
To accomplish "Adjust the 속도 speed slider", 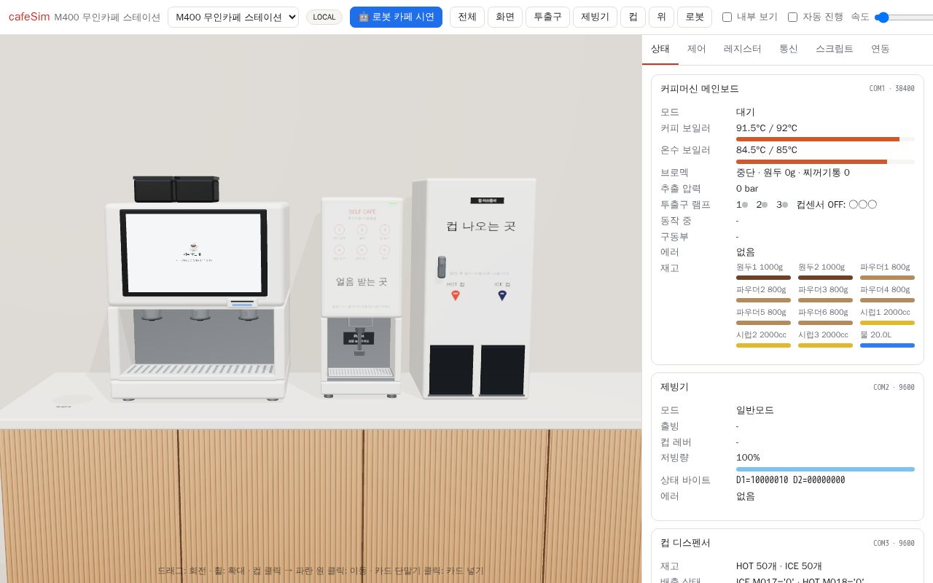I will click(x=904, y=17).
